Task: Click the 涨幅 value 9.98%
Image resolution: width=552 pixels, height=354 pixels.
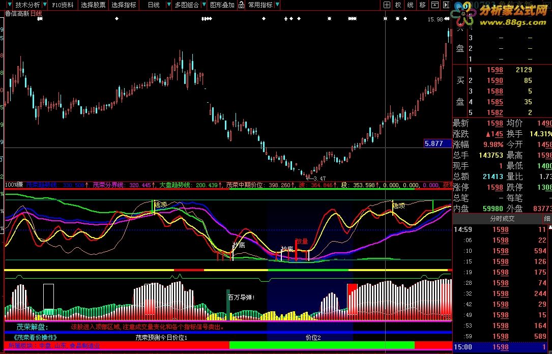Action: (x=493, y=144)
